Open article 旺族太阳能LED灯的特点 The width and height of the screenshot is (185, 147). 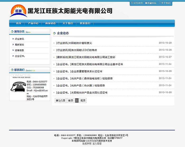click(82, 50)
